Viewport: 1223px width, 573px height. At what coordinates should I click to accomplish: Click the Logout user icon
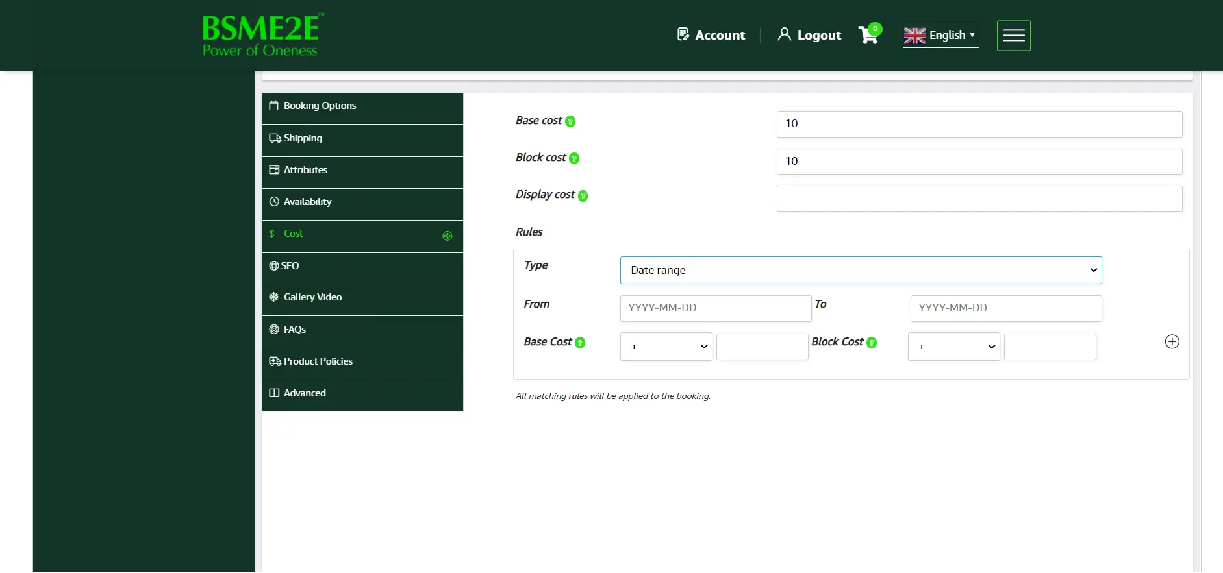click(784, 34)
